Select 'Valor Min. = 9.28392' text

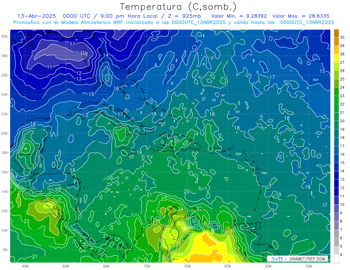(x=239, y=16)
